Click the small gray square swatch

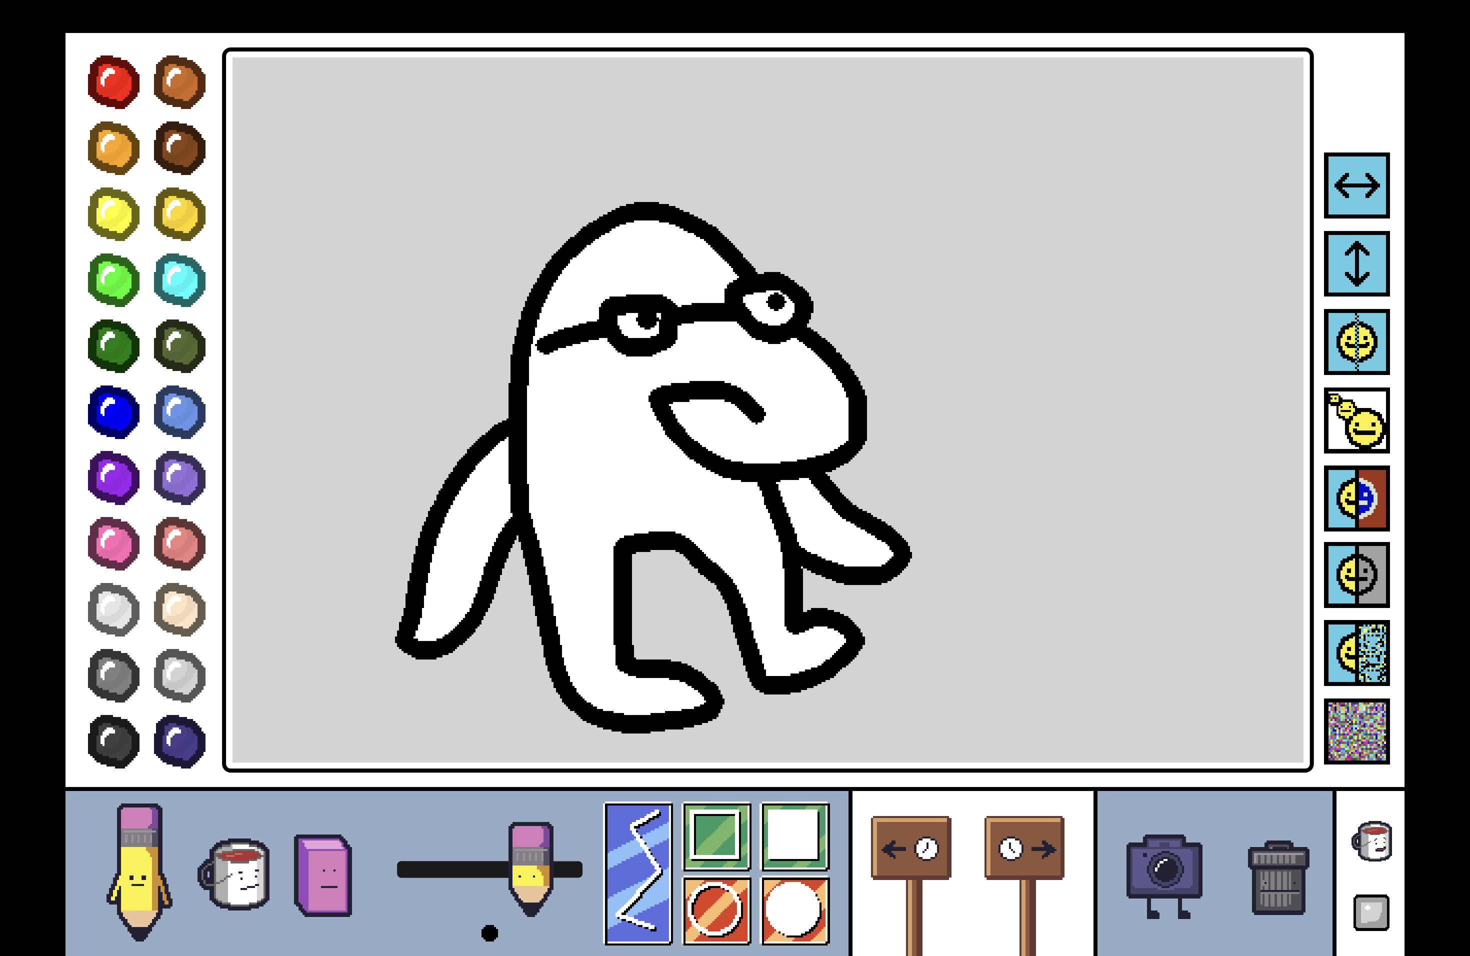1371,912
